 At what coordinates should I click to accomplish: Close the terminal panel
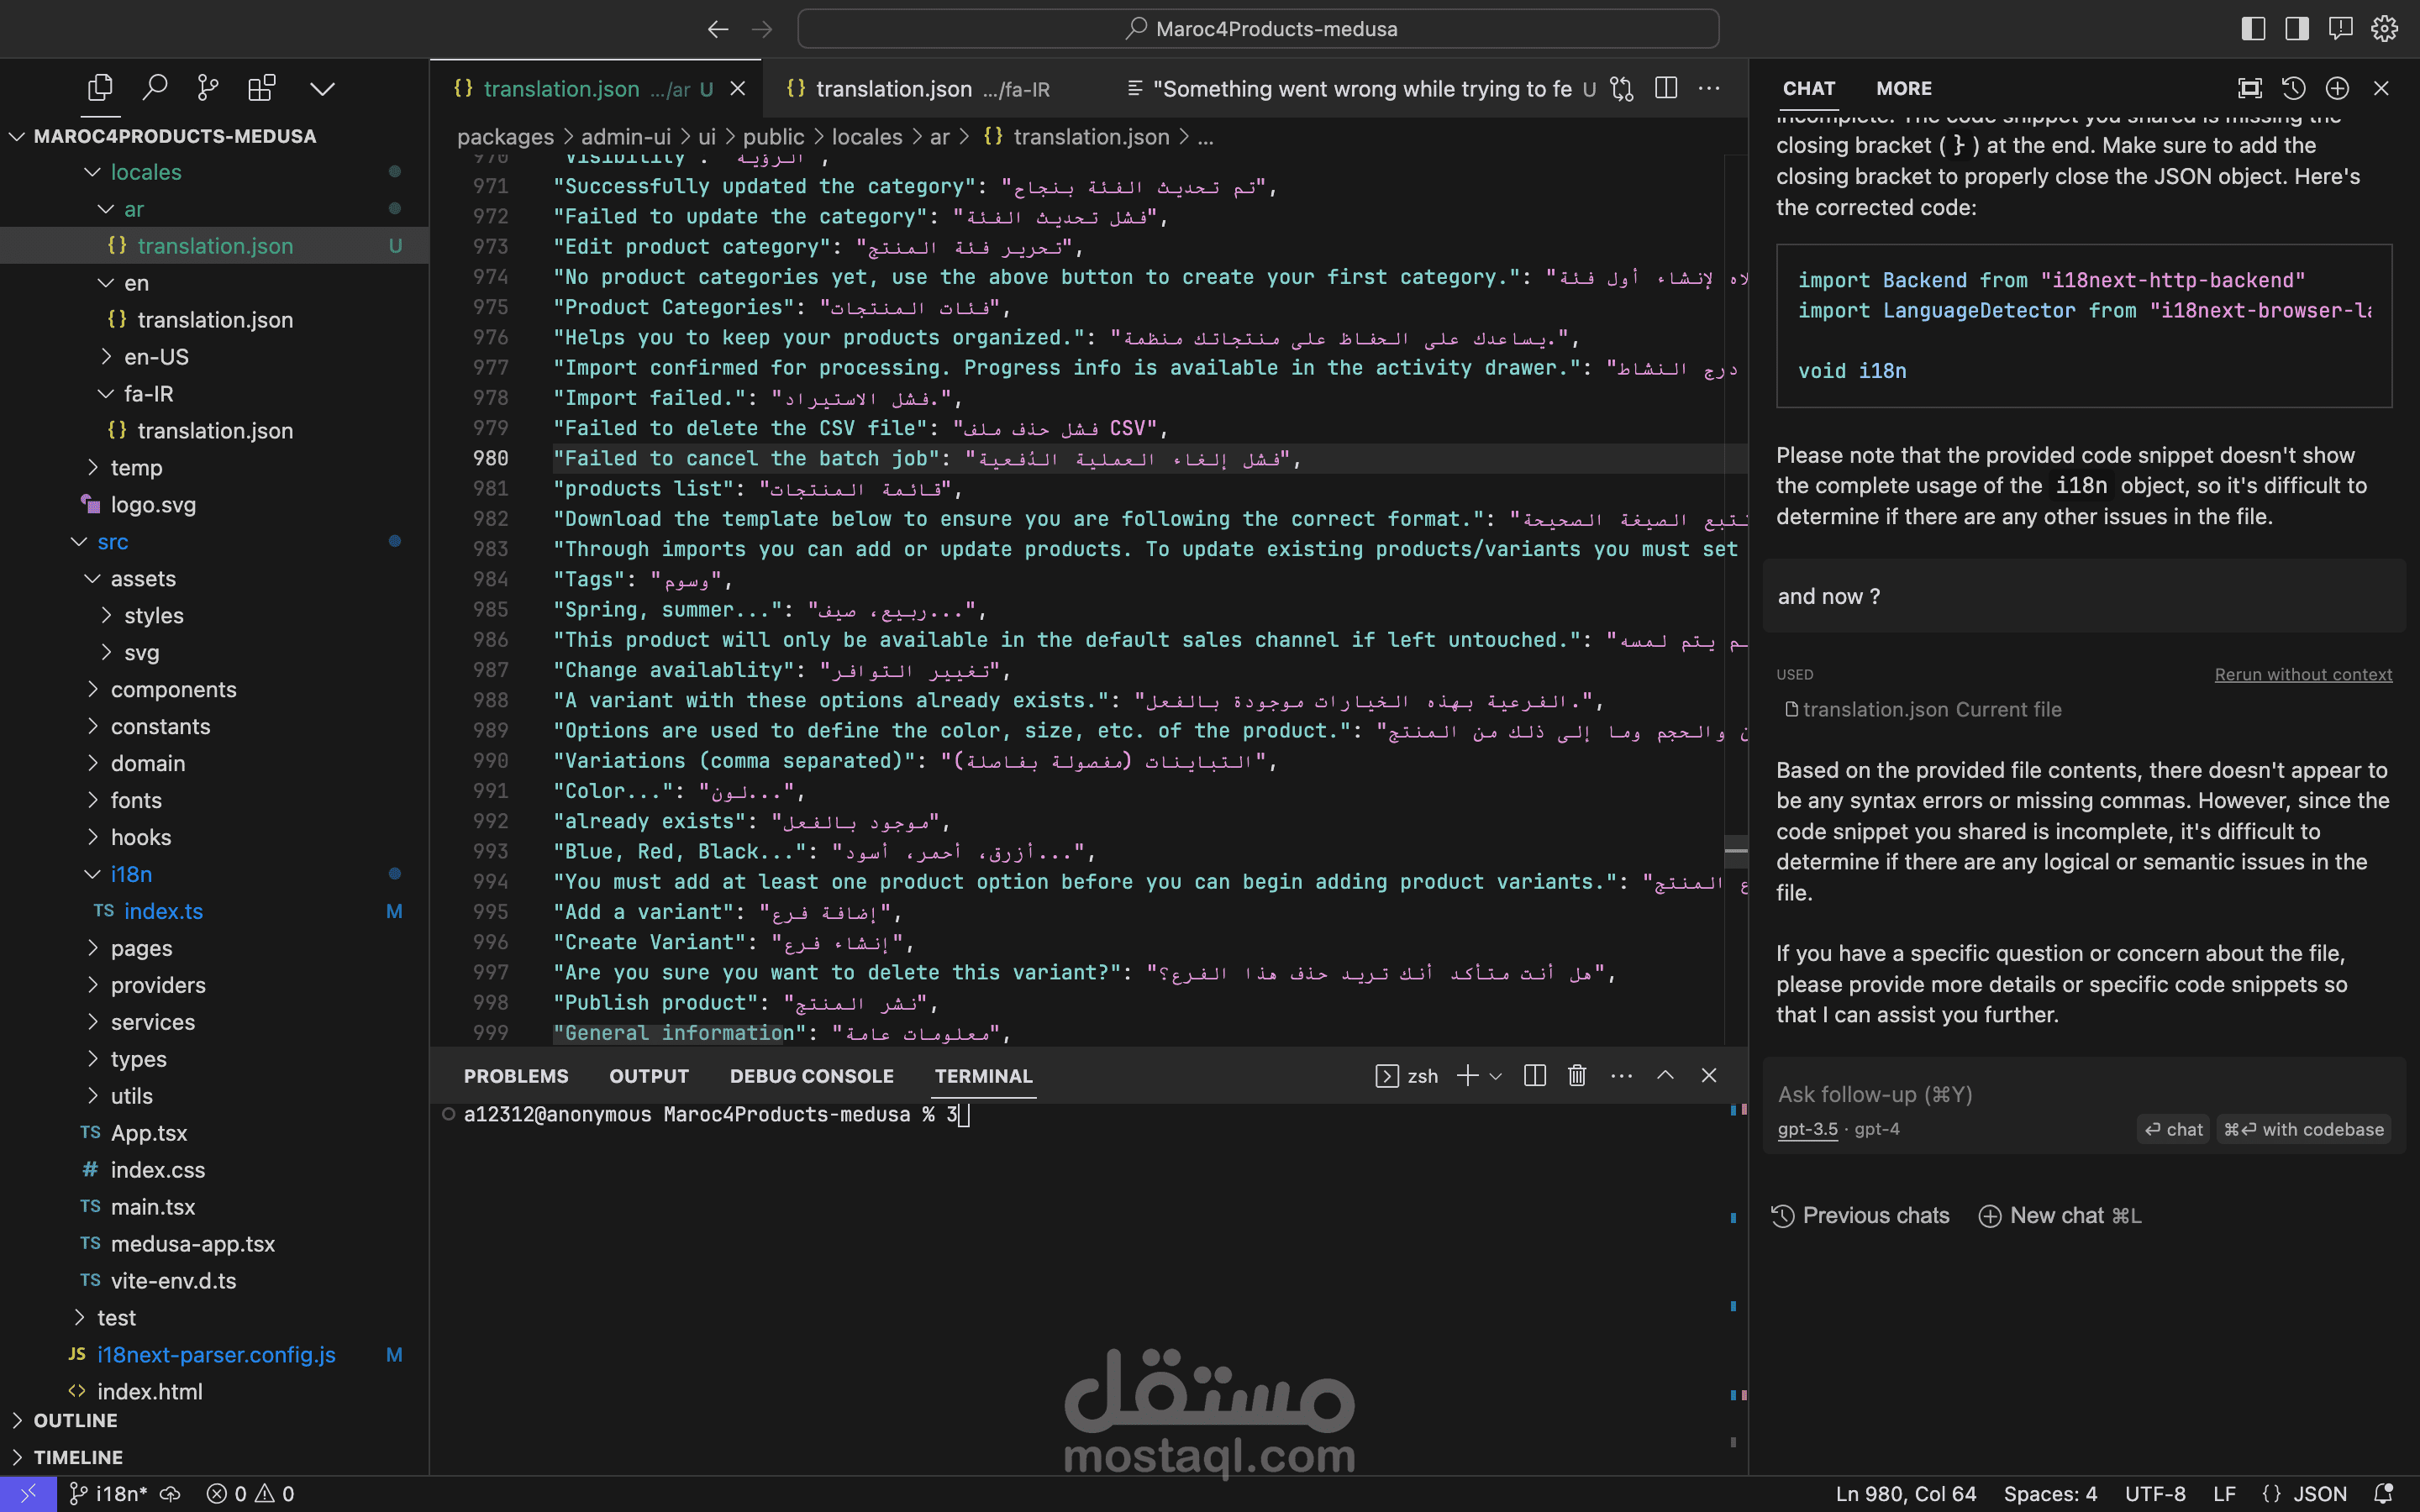1709,1076
